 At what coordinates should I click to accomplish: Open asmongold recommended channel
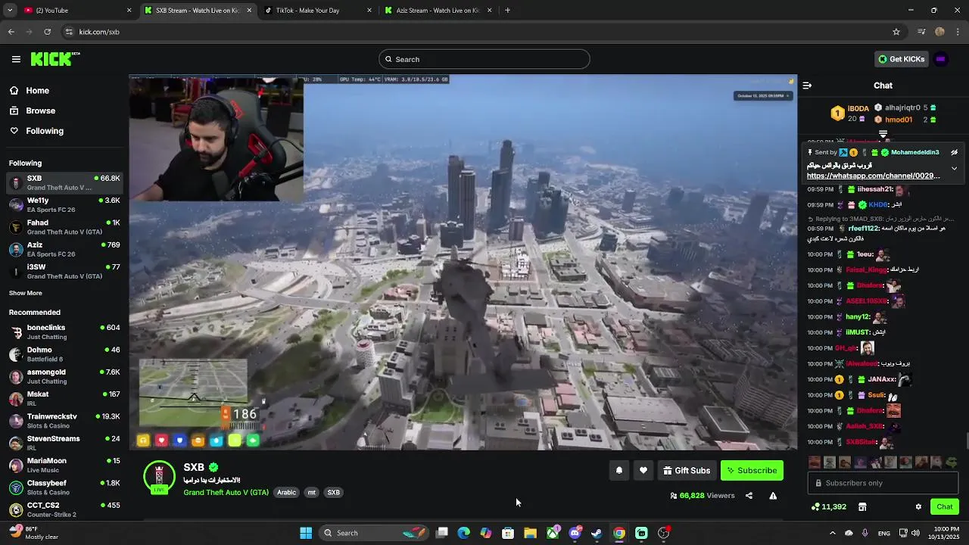[x=64, y=376]
